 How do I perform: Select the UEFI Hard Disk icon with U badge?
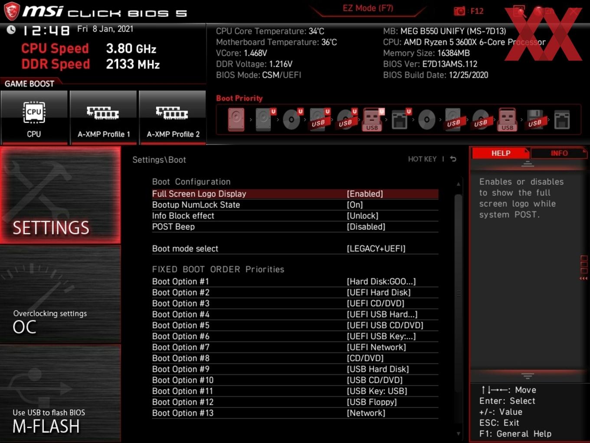(265, 119)
